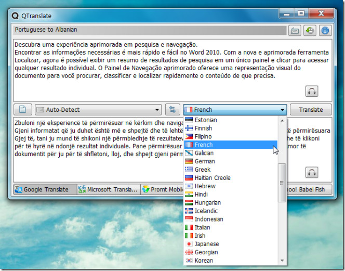Click the QTranslate logo icon

15,16
